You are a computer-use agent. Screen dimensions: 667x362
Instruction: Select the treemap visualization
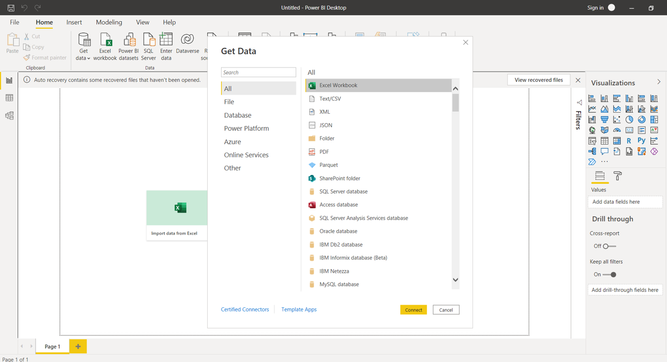[x=654, y=120]
